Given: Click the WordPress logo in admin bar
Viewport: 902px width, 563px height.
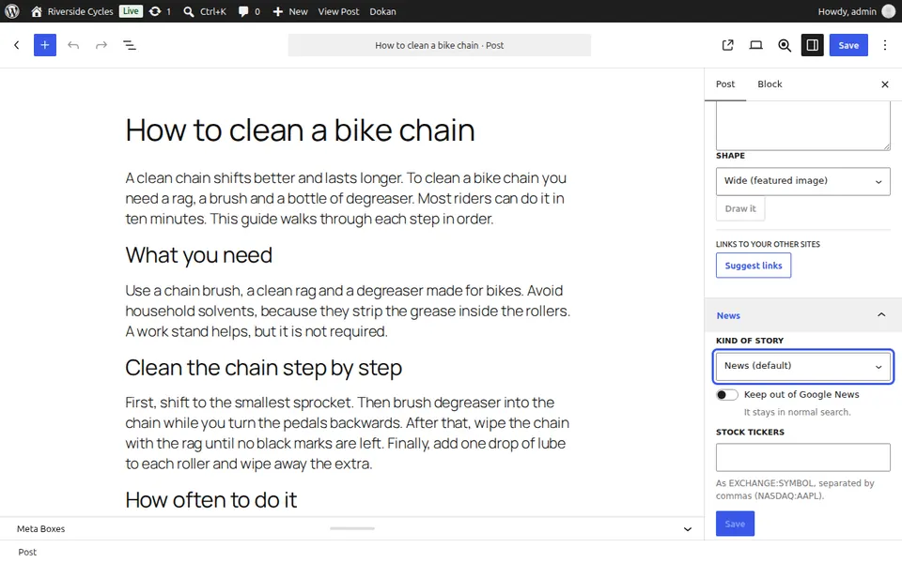Looking at the screenshot, I should [12, 11].
